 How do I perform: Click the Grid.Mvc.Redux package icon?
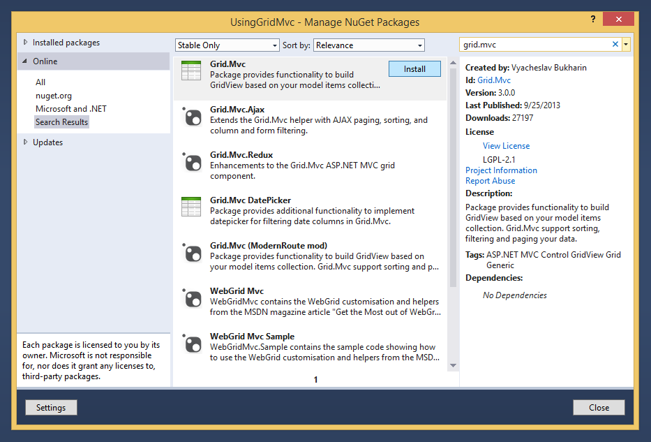pos(192,161)
